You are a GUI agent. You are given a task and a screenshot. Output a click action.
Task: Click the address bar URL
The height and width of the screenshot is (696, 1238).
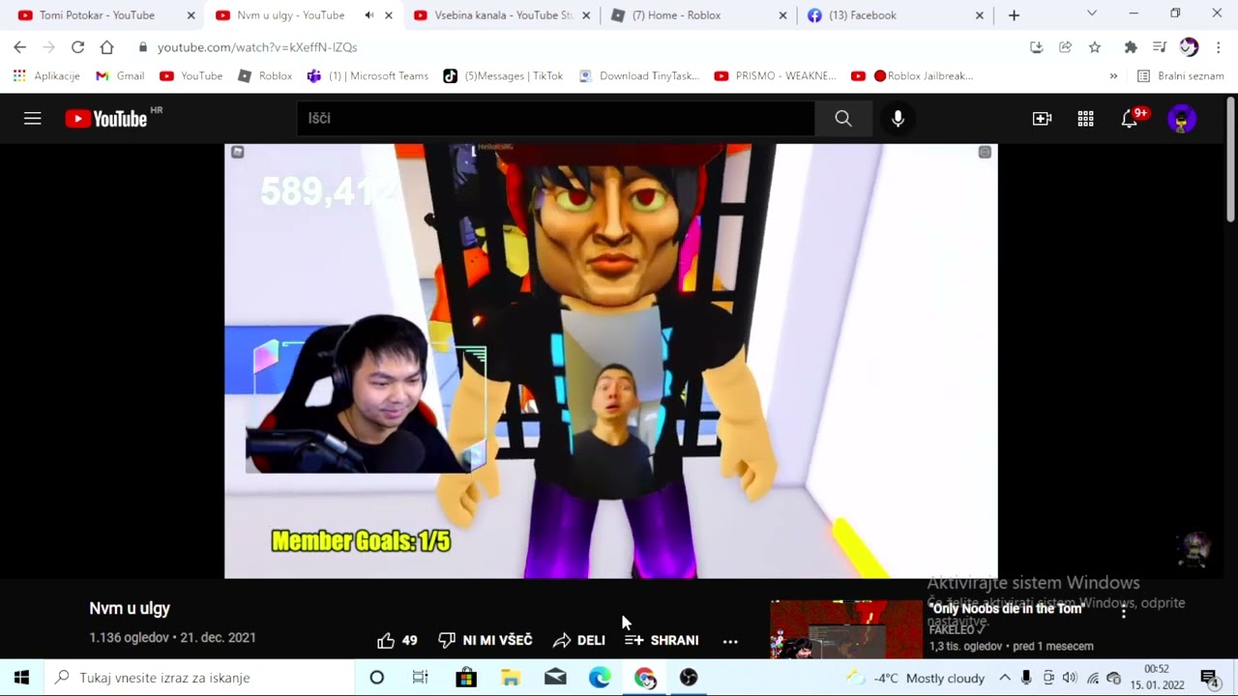pos(257,46)
